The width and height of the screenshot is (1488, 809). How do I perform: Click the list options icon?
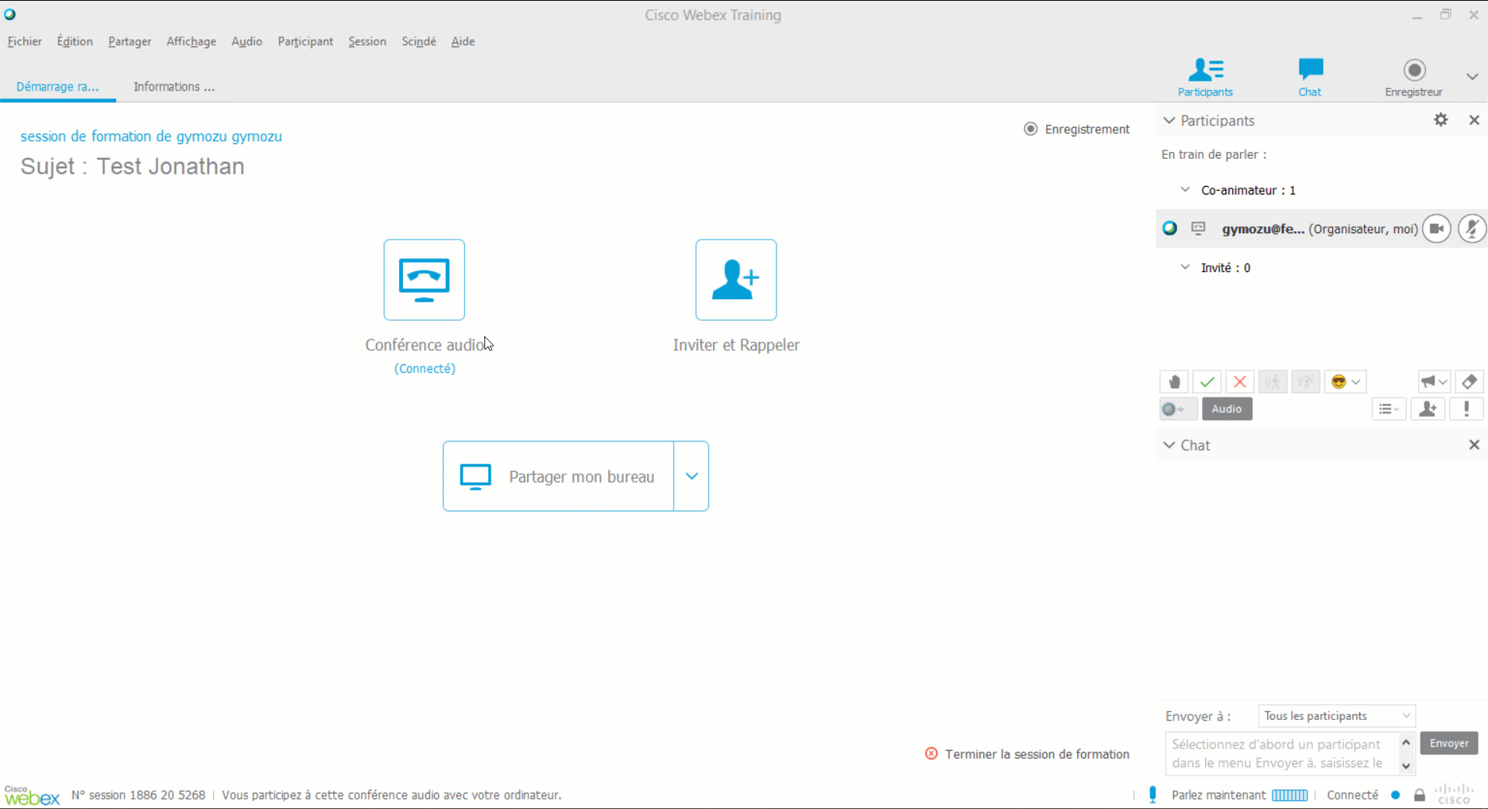pyautogui.click(x=1389, y=409)
